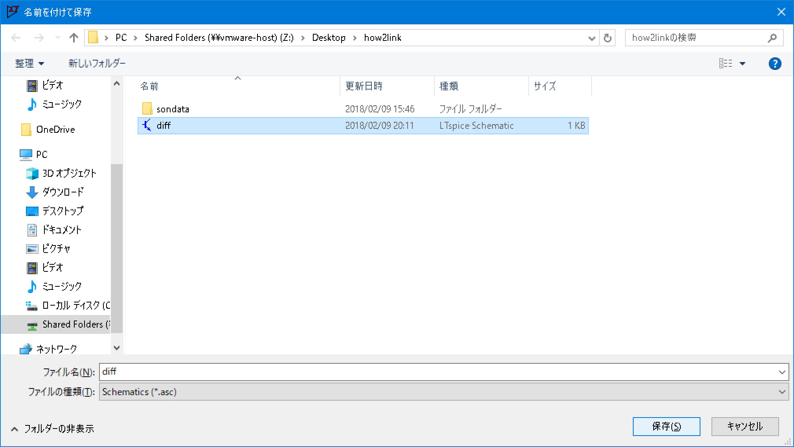The width and height of the screenshot is (794, 447).
Task: Select the sondata folder icon
Action: click(x=147, y=109)
